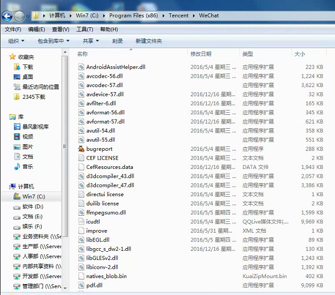Image resolution: width=335 pixels, height=295 pixels.
Task: Select 计算机 in the navigation pane
Action: [26, 186]
